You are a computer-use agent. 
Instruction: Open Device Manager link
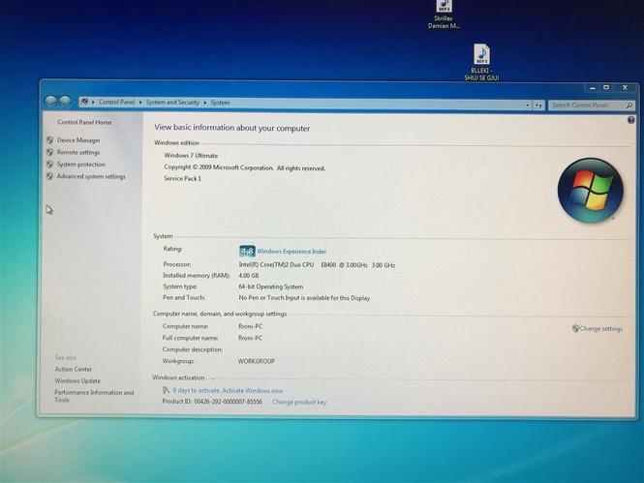coord(78,140)
